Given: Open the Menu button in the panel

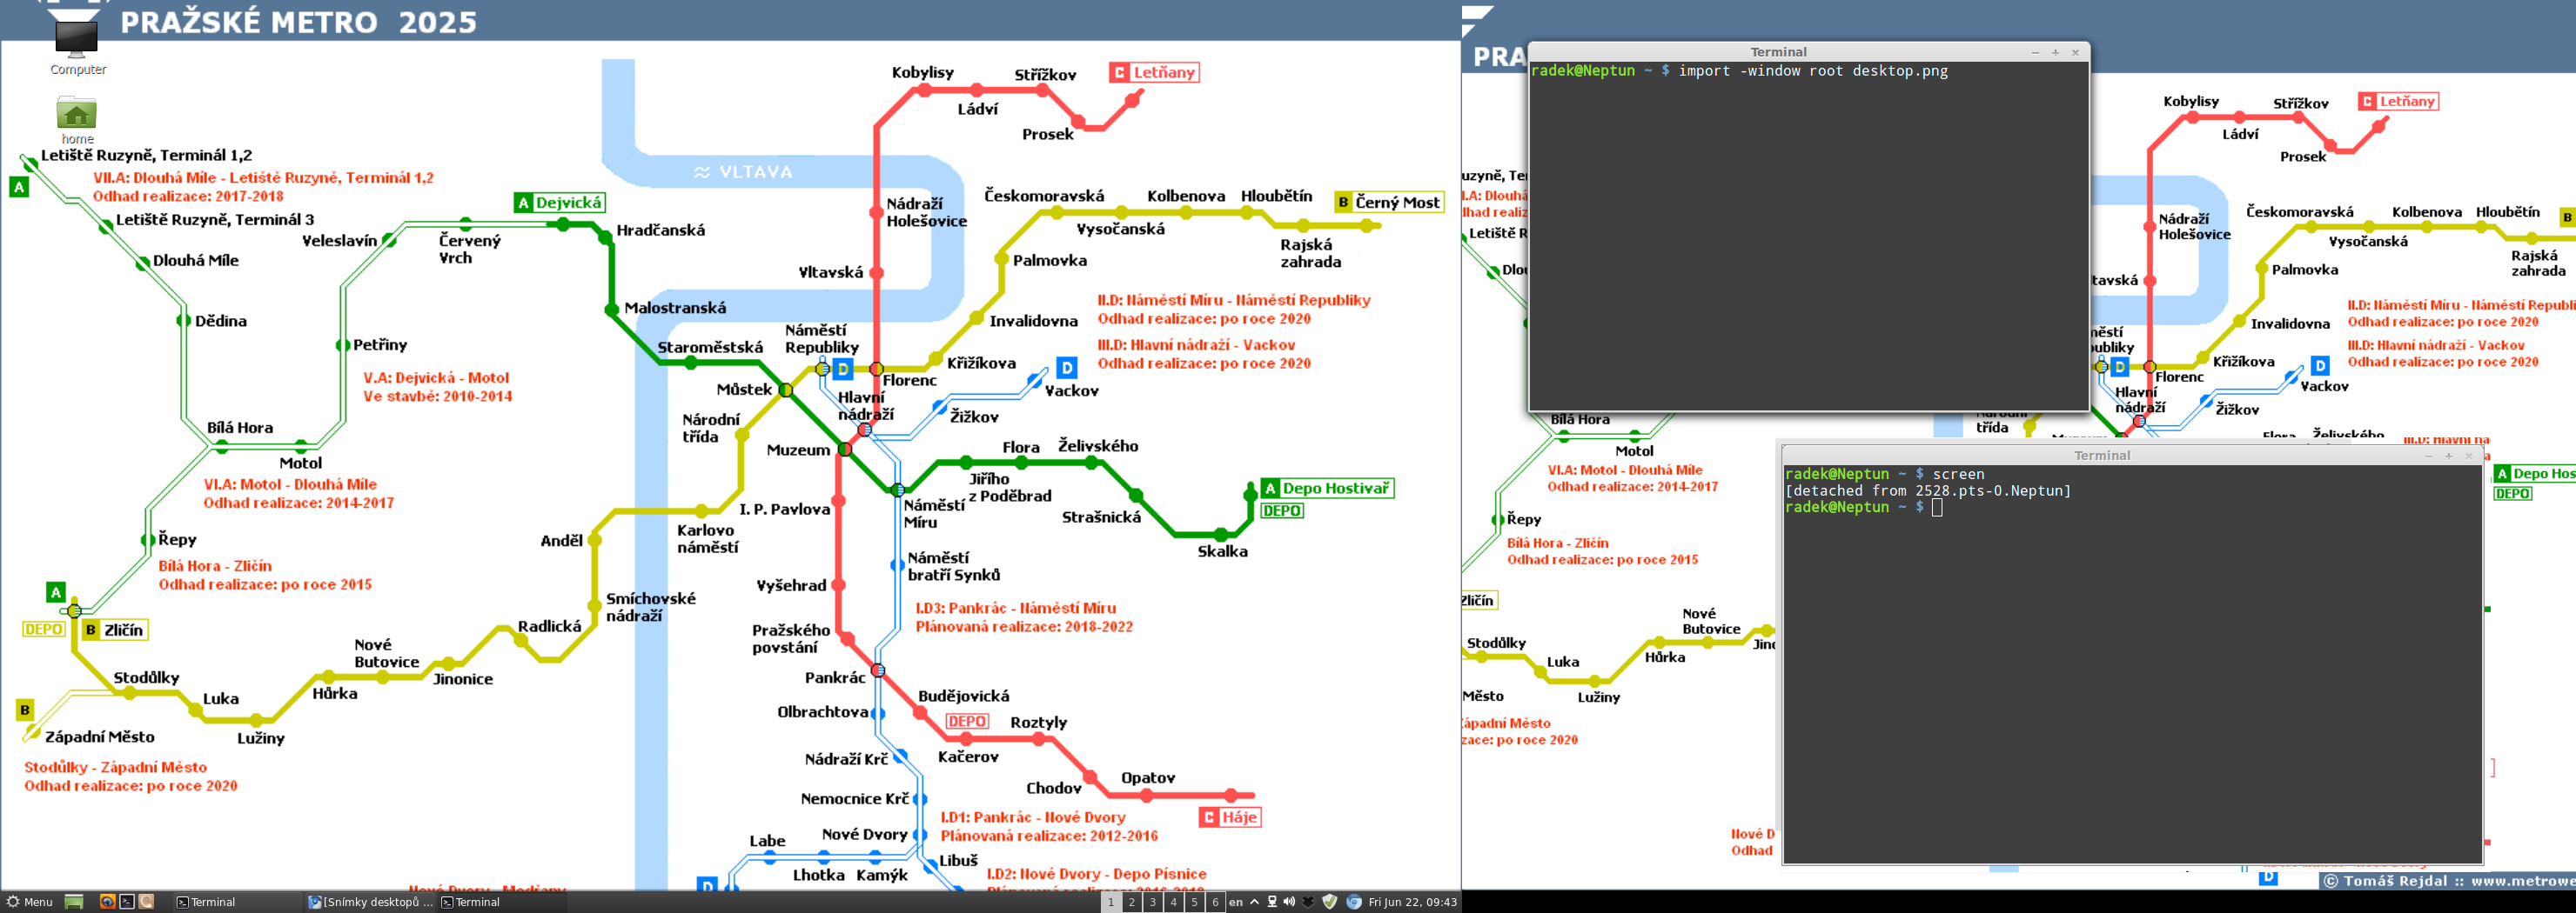Looking at the screenshot, I should tap(29, 902).
